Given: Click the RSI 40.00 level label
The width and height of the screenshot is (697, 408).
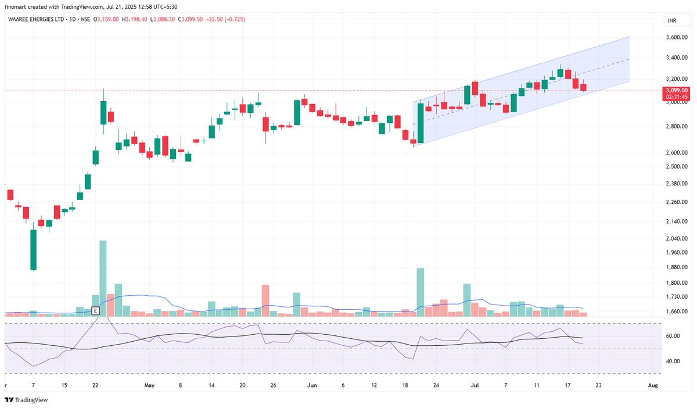Looking at the screenshot, I should pos(673,362).
